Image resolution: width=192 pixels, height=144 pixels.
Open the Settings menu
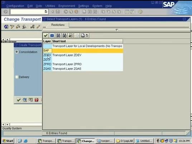pos(83,6)
